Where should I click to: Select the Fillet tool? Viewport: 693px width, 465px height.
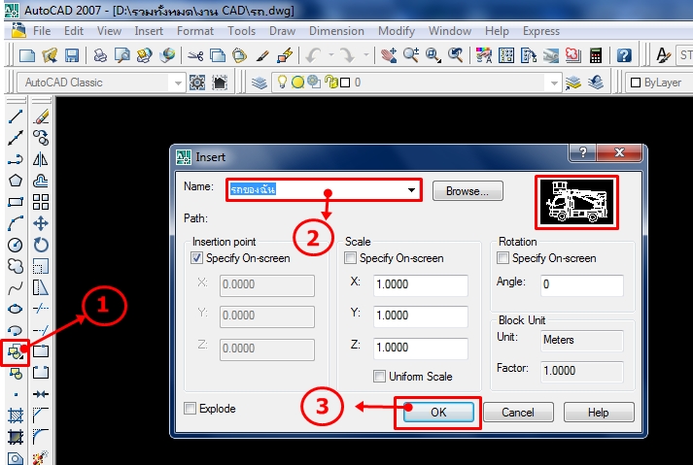click(x=41, y=436)
